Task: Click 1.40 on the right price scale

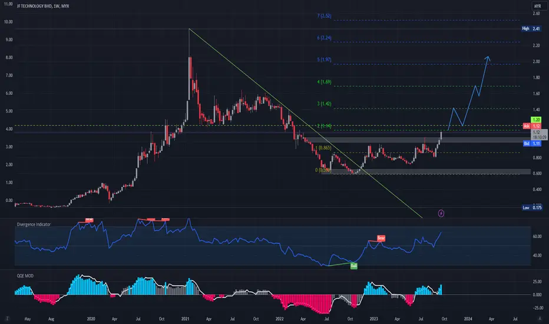Action: pos(536,110)
